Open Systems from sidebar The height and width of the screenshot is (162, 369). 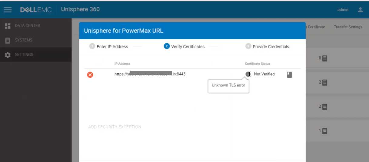pos(36,40)
